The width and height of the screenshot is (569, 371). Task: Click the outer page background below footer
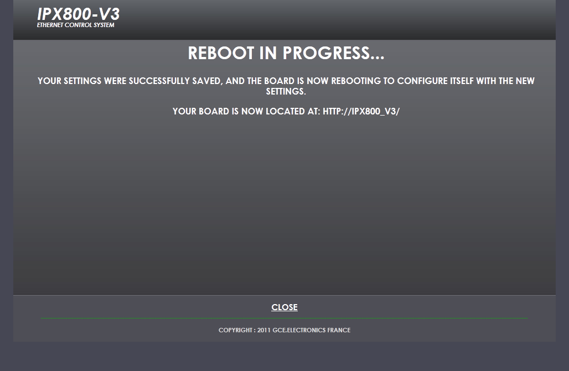click(284, 356)
